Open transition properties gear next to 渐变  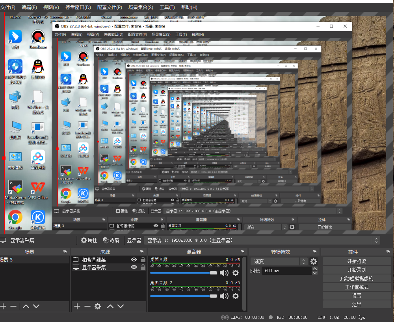tap(314, 261)
